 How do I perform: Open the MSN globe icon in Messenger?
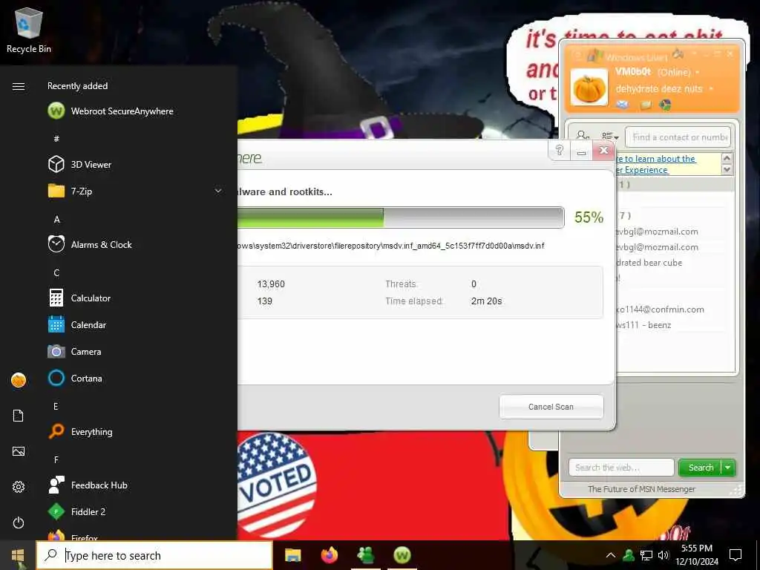pos(665,105)
